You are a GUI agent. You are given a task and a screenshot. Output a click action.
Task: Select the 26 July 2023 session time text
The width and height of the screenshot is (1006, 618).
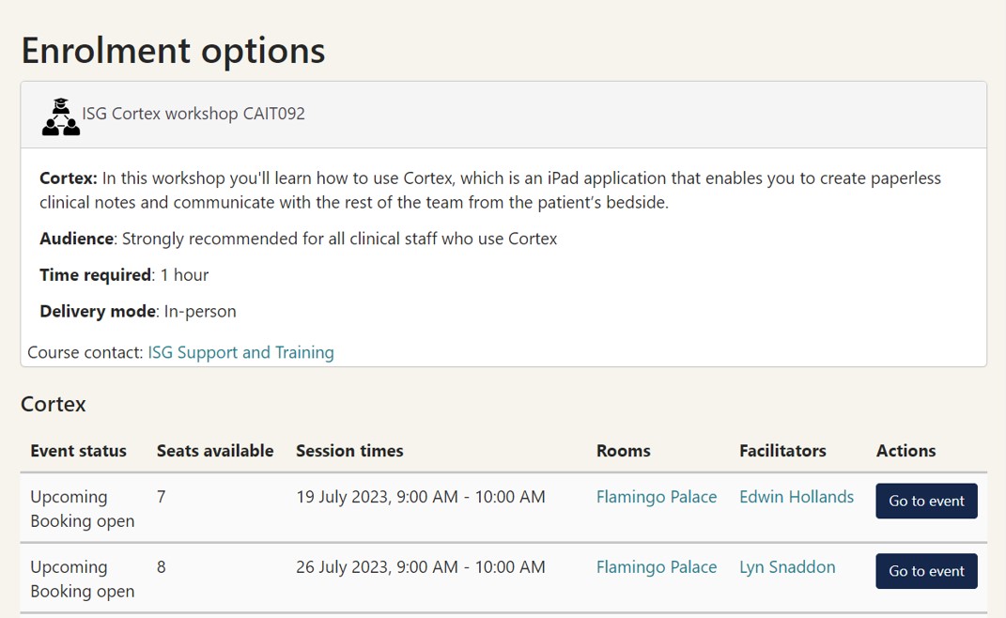click(420, 567)
